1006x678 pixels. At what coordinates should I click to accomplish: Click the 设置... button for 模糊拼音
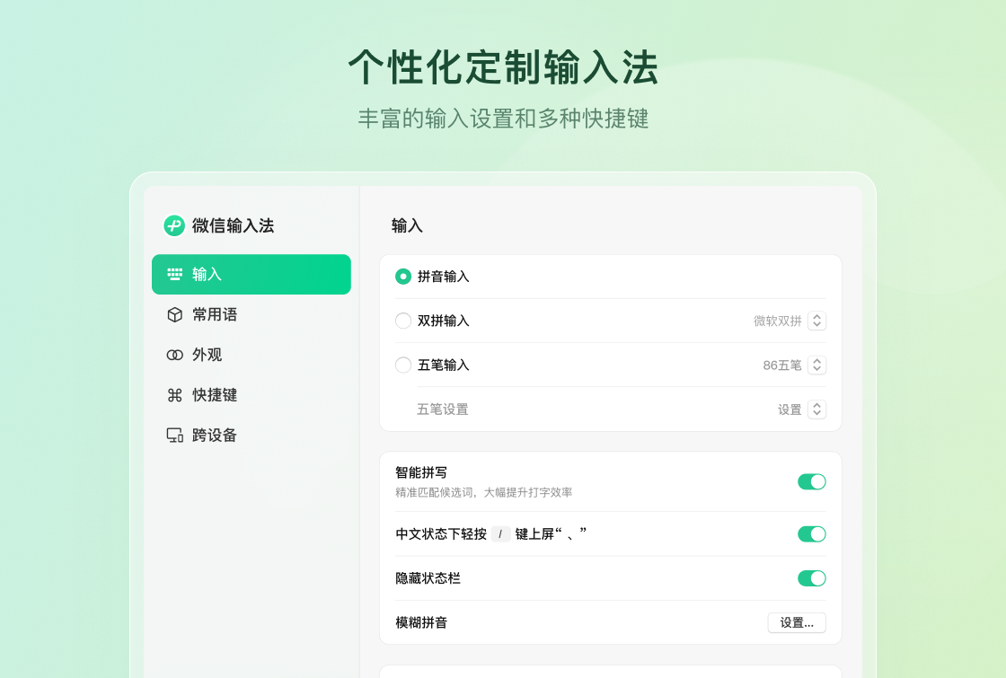coord(796,622)
